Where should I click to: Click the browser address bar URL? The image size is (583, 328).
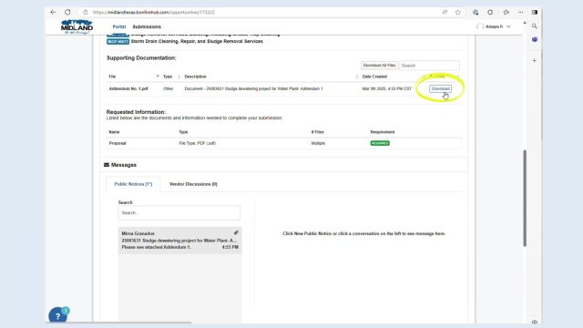pyautogui.click(x=154, y=12)
